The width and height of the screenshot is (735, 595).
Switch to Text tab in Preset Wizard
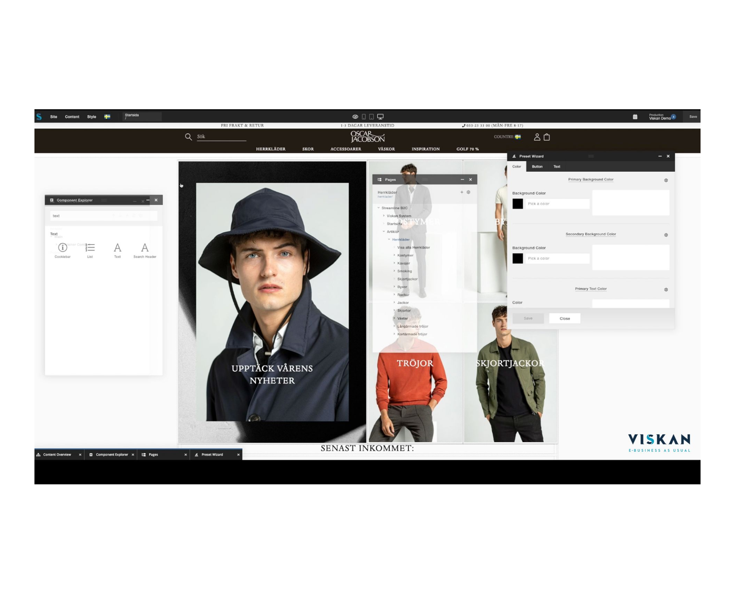coord(557,167)
